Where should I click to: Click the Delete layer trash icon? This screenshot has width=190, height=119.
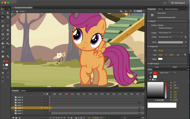(x=19, y=118)
